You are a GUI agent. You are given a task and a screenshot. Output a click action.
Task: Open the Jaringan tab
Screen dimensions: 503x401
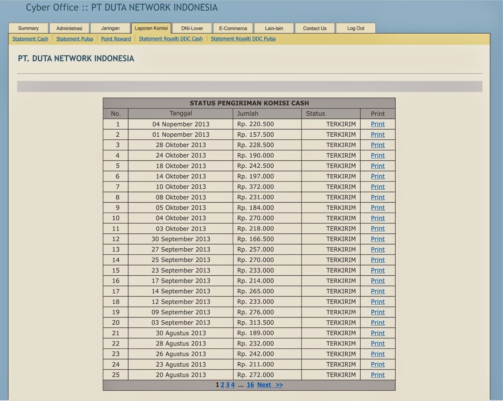point(110,28)
